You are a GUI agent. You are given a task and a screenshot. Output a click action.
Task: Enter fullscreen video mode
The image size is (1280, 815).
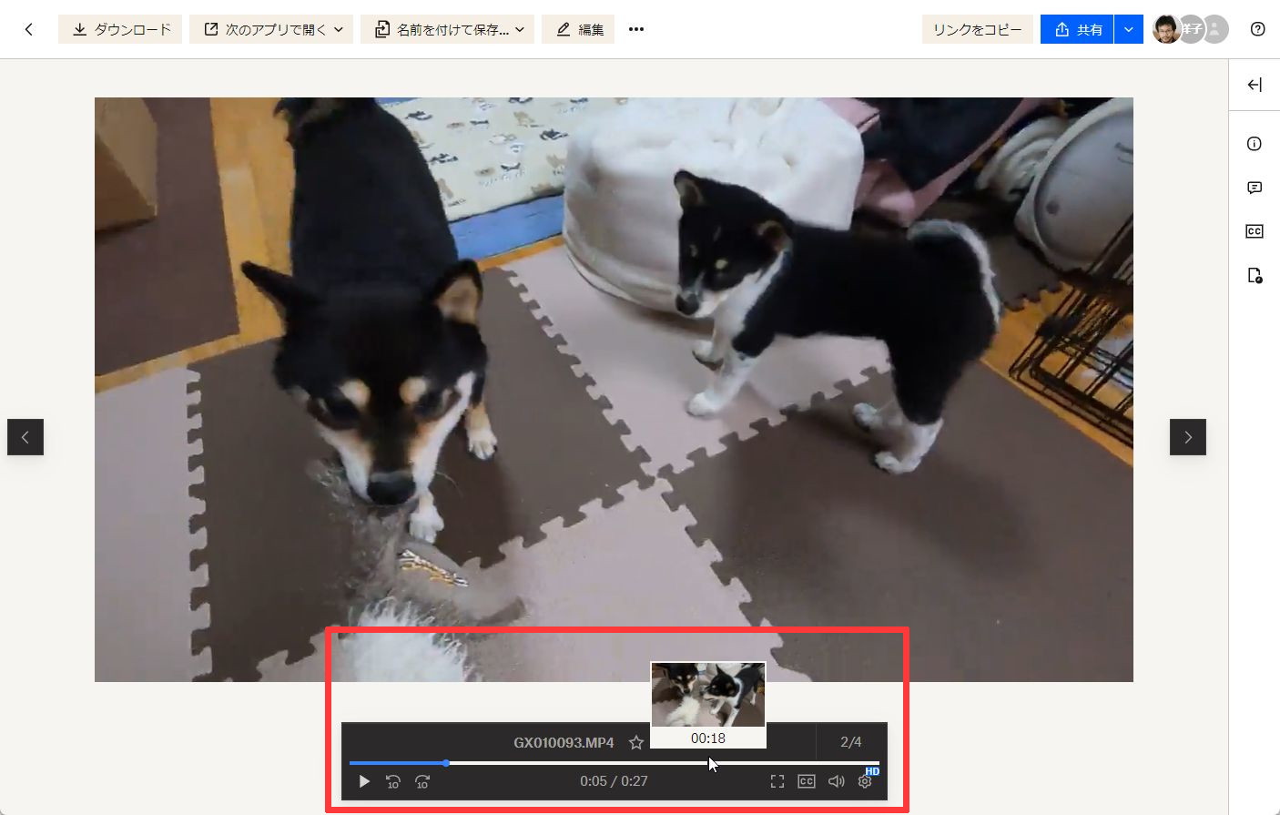tap(777, 781)
